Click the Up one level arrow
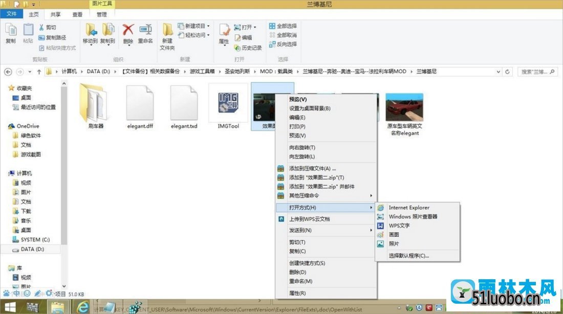 click(39, 72)
